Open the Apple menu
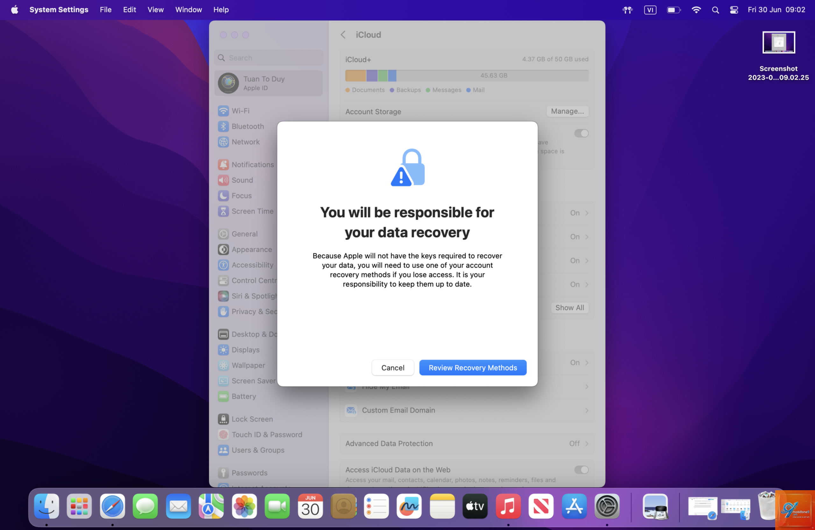Viewport: 815px width, 530px height. coord(14,10)
